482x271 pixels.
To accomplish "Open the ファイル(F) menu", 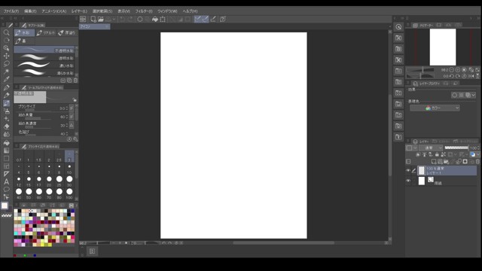I will tap(11, 11).
